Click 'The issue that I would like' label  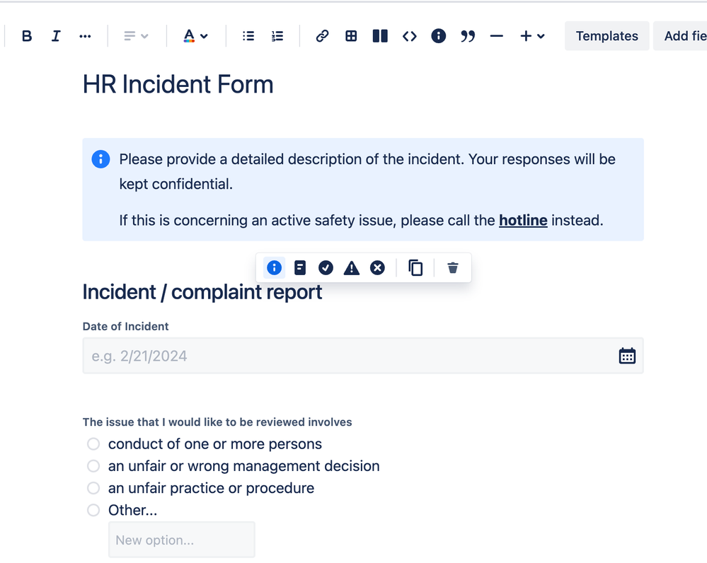(x=217, y=422)
